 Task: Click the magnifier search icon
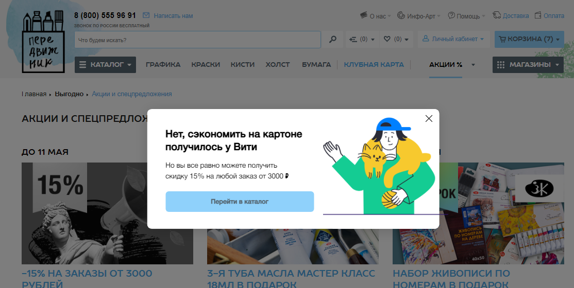click(333, 40)
